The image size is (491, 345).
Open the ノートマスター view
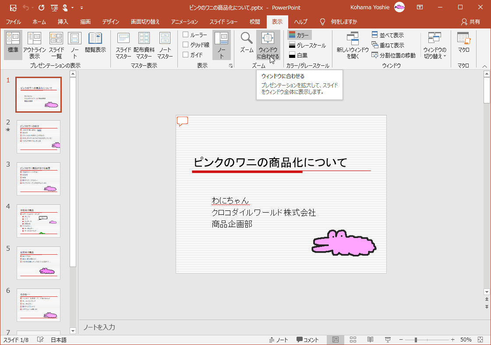[x=165, y=46]
